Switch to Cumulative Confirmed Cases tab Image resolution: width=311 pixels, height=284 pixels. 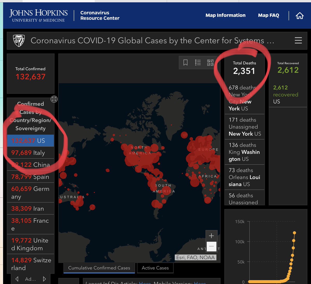99,268
